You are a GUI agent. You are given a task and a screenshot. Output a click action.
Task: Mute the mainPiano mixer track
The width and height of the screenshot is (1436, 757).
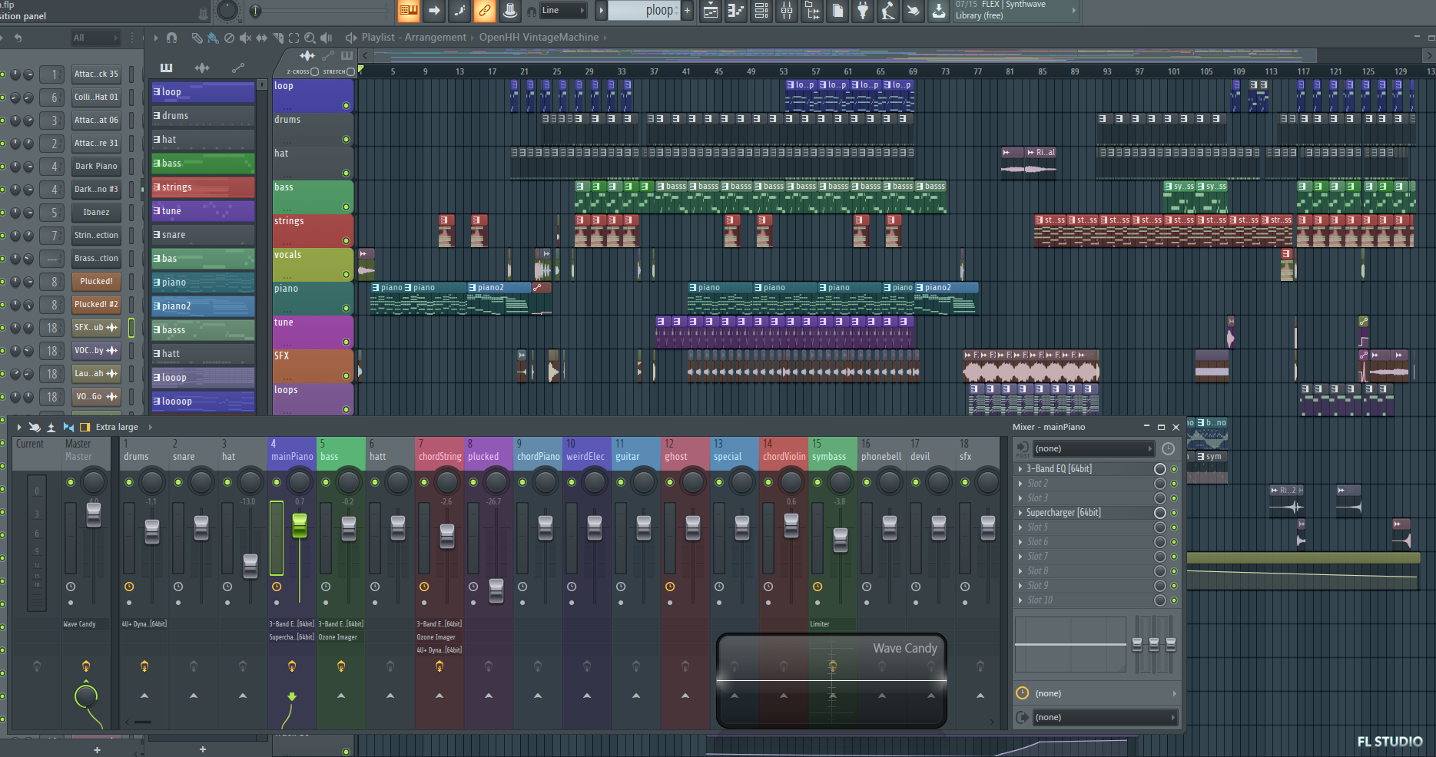[277, 482]
